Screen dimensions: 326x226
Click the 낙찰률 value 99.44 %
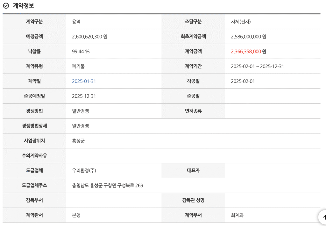coord(81,51)
